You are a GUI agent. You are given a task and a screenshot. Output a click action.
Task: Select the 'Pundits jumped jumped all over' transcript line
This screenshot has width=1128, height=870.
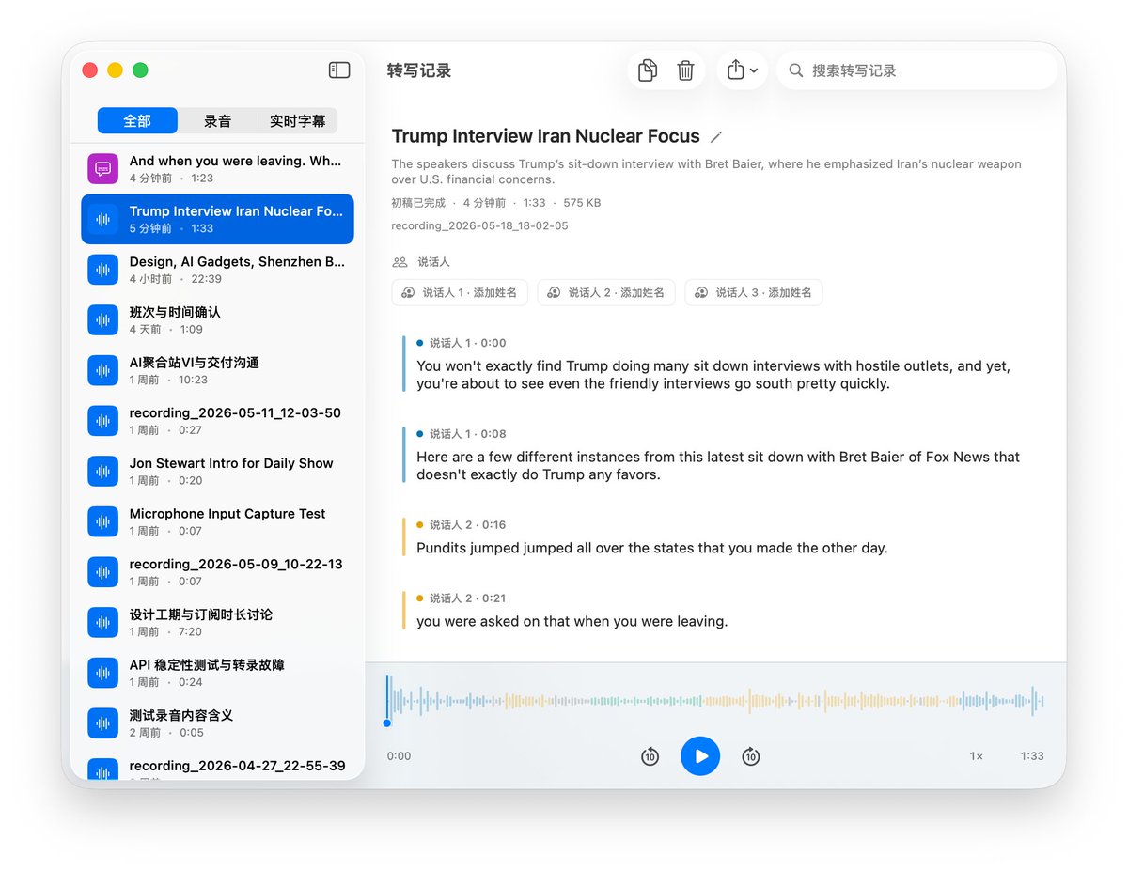(x=652, y=548)
